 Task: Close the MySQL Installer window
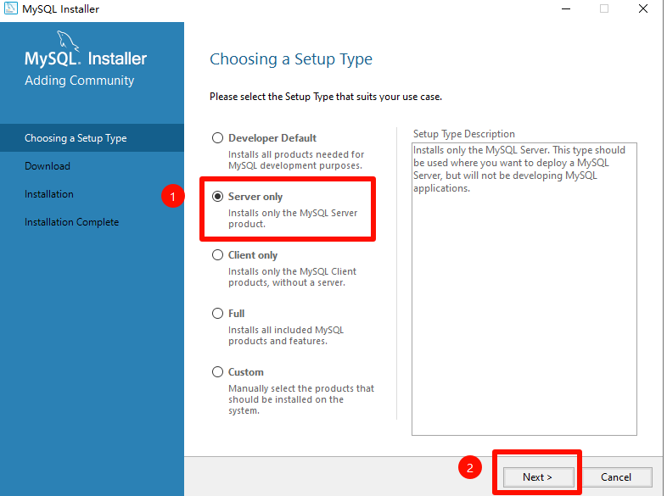click(643, 8)
